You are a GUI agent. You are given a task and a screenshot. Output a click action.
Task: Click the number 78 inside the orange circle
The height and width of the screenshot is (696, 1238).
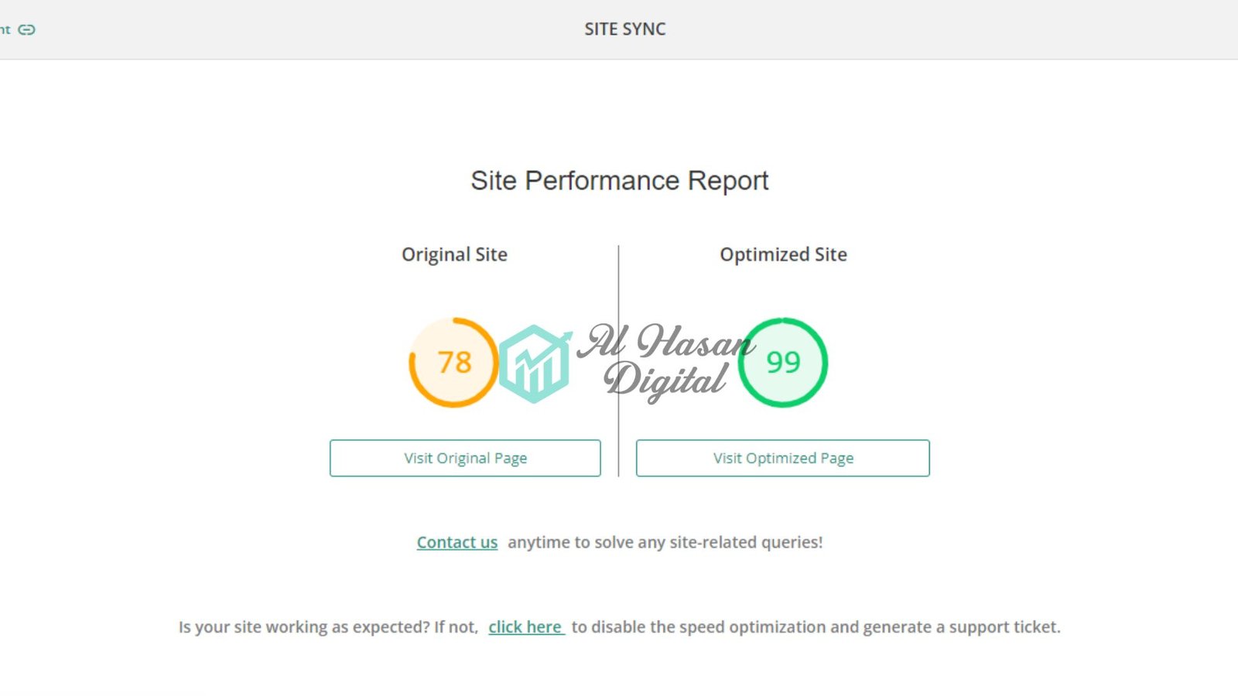pyautogui.click(x=454, y=362)
